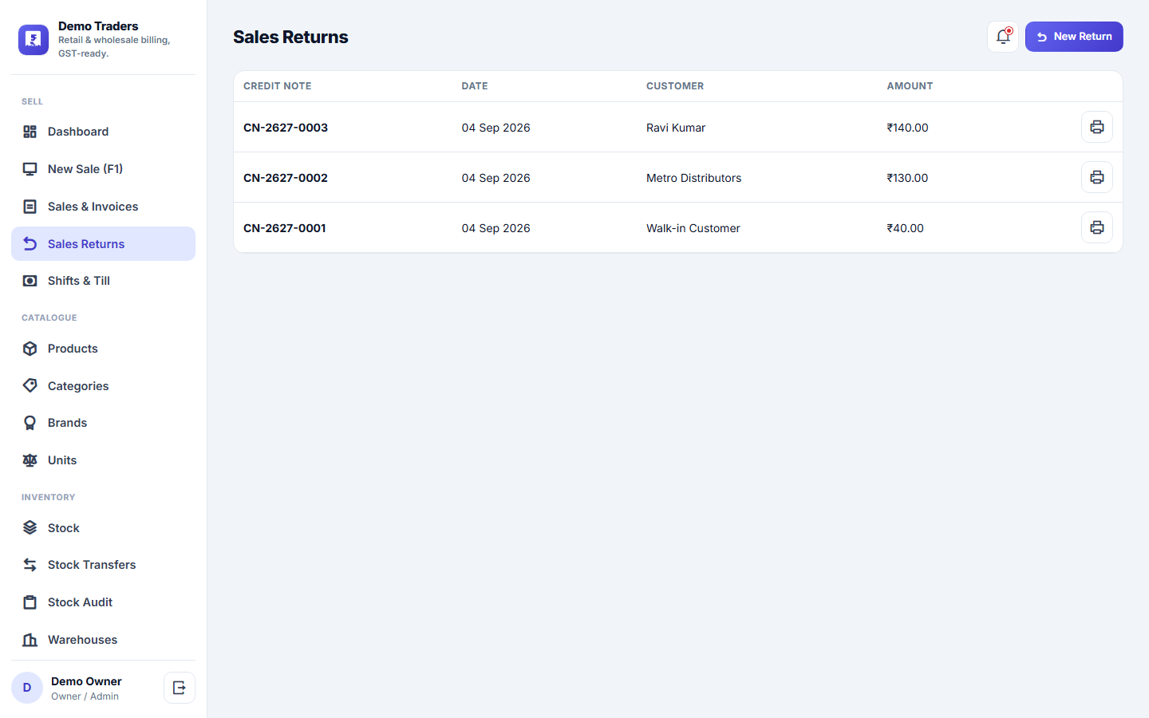Print credit note CN-2627-0002
Screen dimensions: 1149x718
[x=1097, y=177]
